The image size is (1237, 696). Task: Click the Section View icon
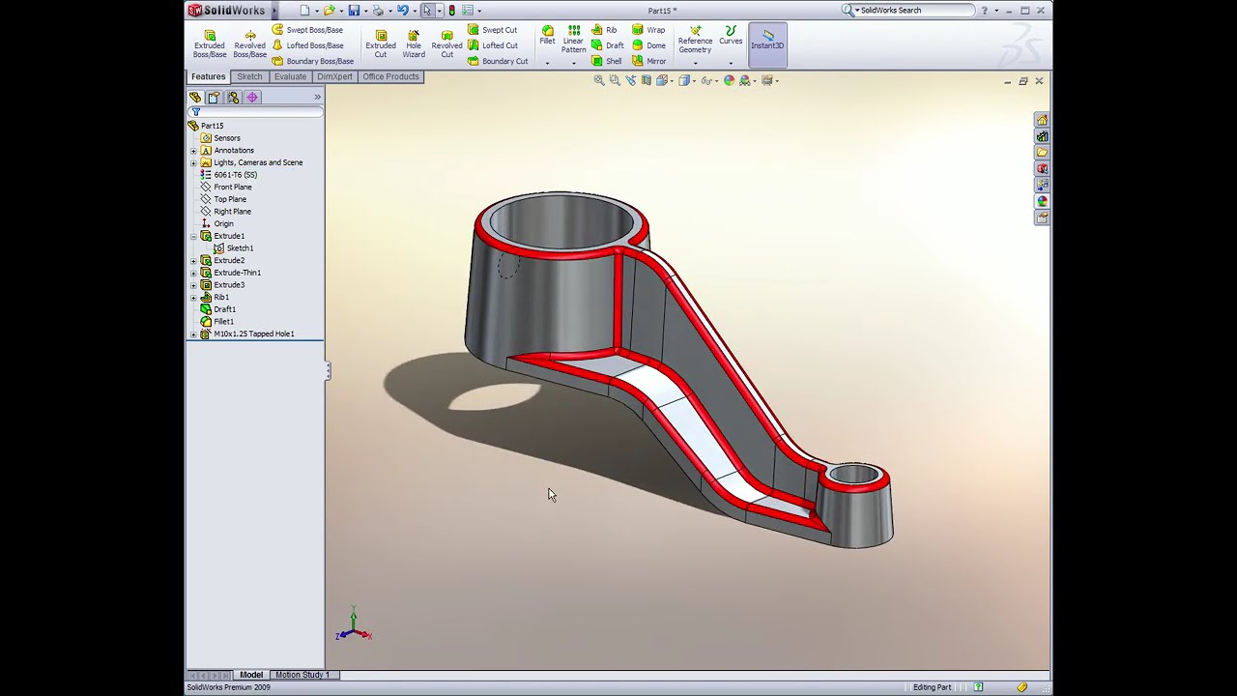(x=647, y=80)
